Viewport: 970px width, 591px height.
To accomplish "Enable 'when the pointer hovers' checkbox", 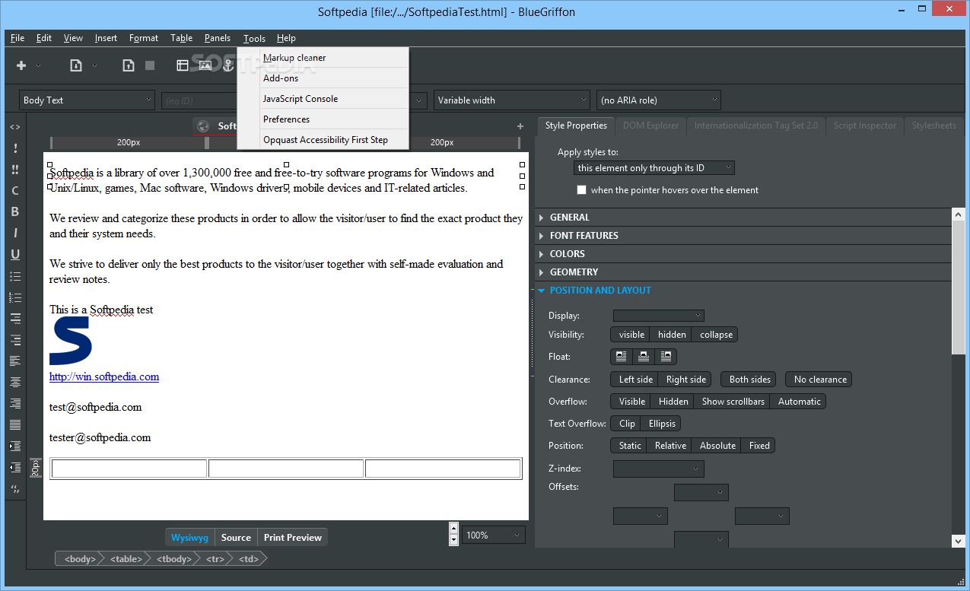I will 582,190.
